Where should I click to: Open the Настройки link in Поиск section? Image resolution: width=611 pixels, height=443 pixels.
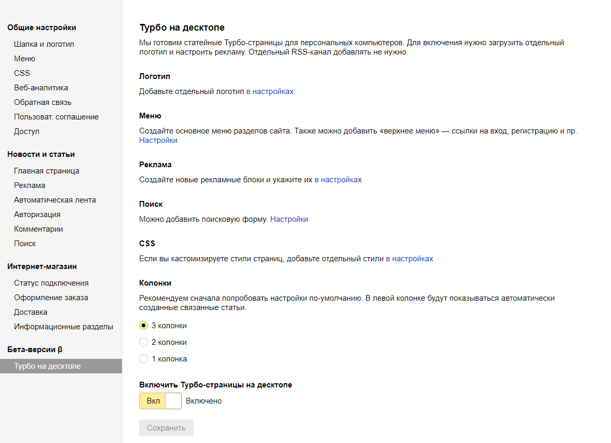pos(289,219)
